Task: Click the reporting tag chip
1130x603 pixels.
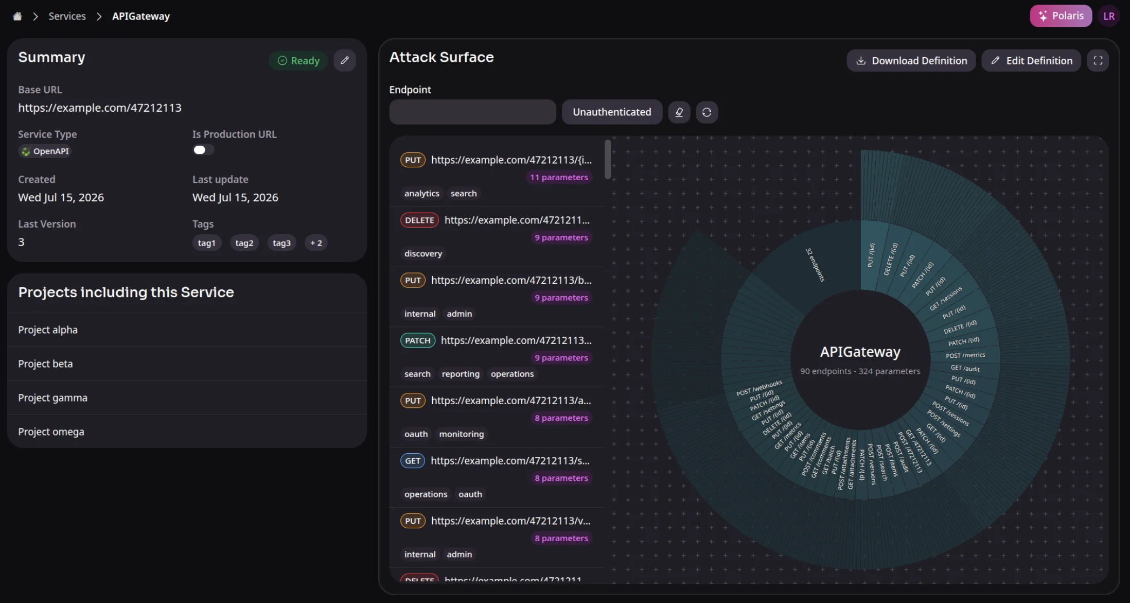Action: click(x=461, y=374)
